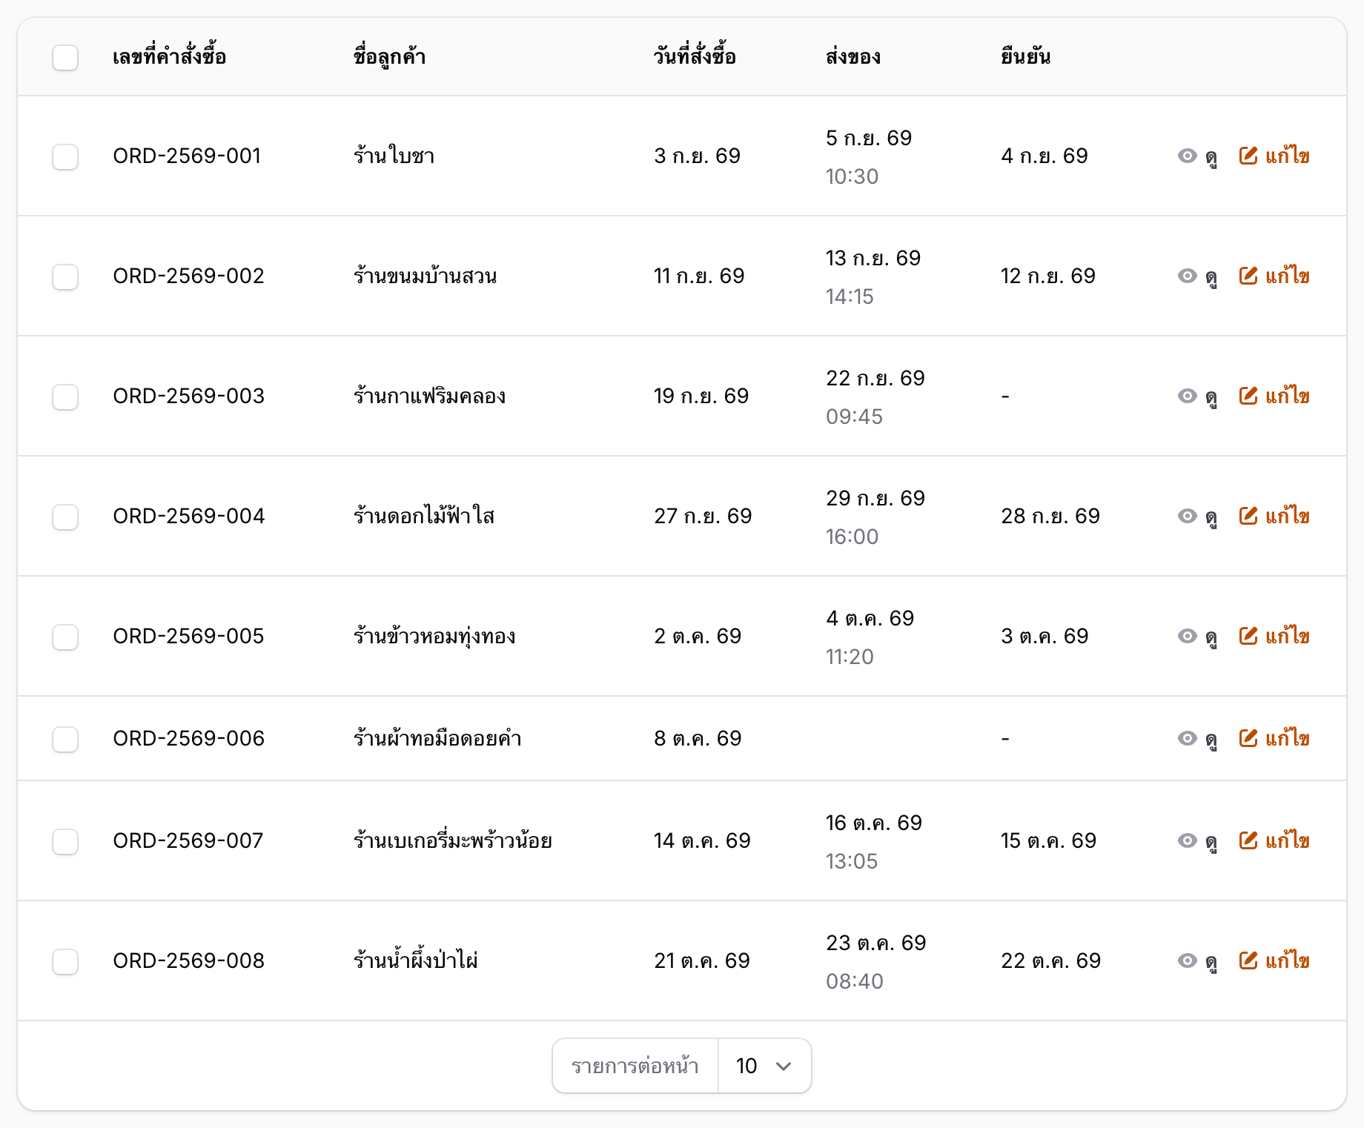This screenshot has width=1364, height=1128.
Task: Check the box for ORD-2569-008
Action: [x=65, y=961]
